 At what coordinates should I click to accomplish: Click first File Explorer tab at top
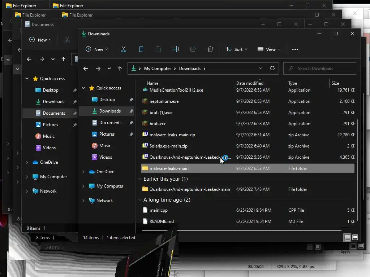tap(25, 5)
